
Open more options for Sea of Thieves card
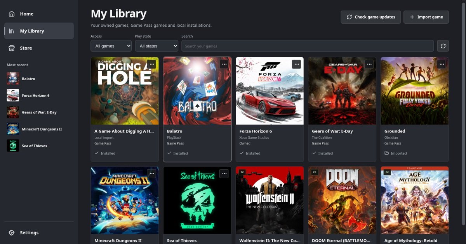point(224,174)
